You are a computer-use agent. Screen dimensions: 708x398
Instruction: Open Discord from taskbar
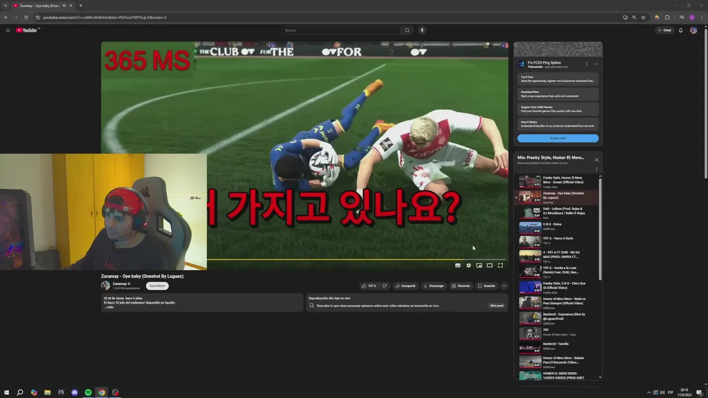pyautogui.click(x=75, y=392)
